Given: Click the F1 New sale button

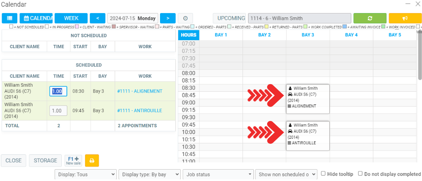Looking at the screenshot, I should coord(73,161).
